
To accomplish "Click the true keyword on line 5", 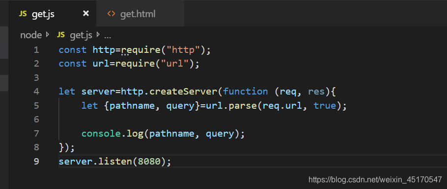I will tap(325, 106).
